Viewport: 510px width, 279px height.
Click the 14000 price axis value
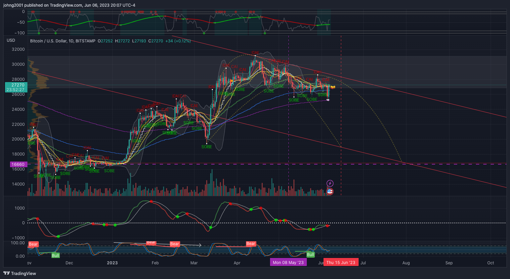[18, 184]
